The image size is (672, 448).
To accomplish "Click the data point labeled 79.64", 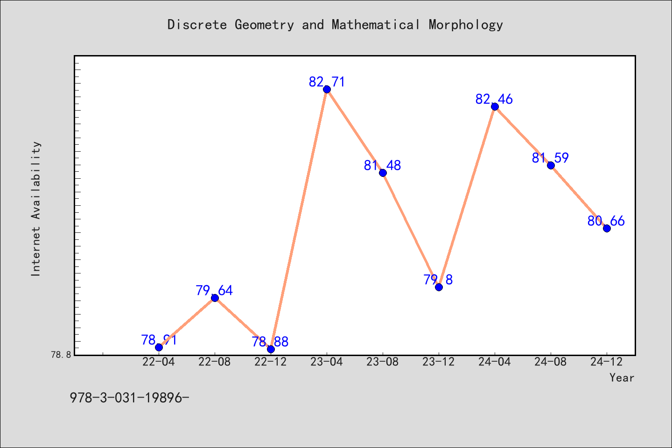I will click(215, 298).
